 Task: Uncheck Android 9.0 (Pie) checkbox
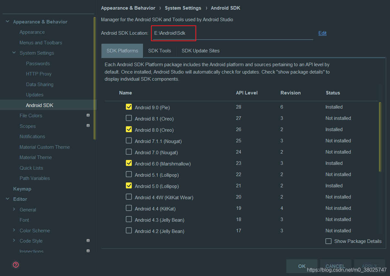(x=129, y=107)
